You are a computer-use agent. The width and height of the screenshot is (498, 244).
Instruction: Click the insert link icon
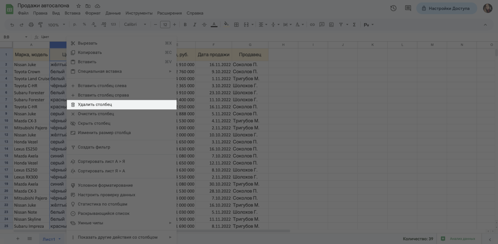point(312,25)
